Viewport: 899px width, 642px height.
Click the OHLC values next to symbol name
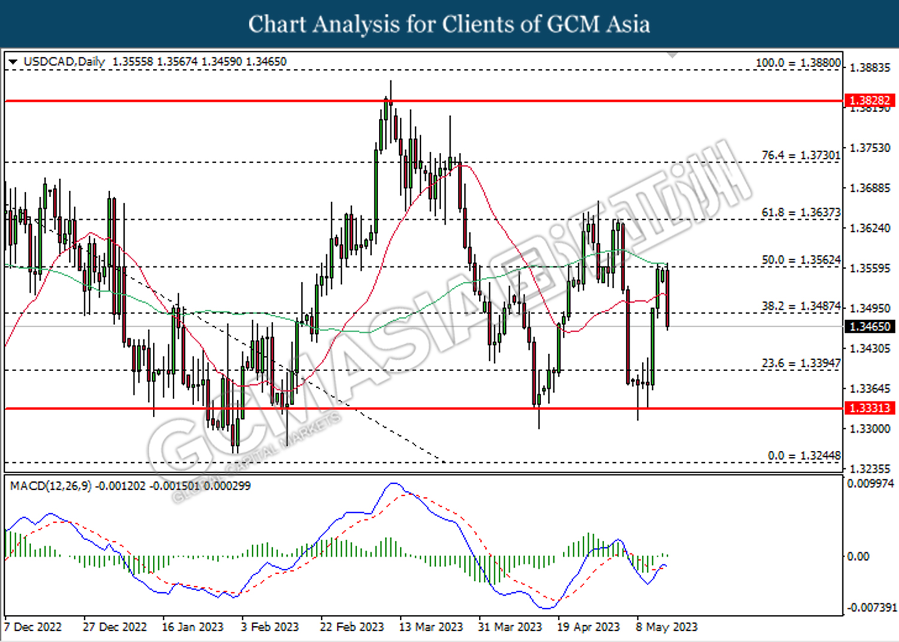click(200, 62)
